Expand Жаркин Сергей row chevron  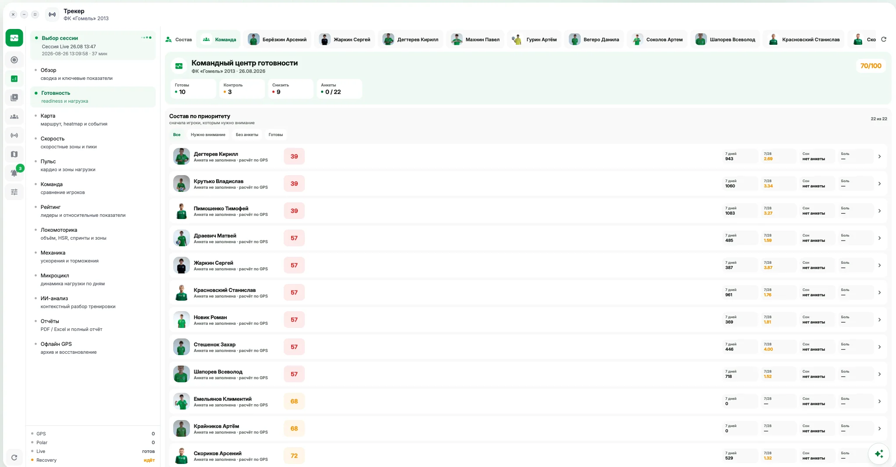pyautogui.click(x=879, y=265)
